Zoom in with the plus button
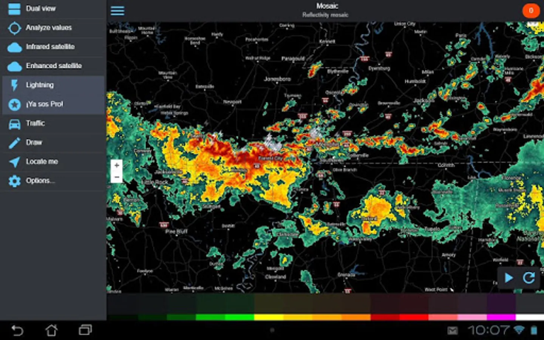 pyautogui.click(x=117, y=165)
